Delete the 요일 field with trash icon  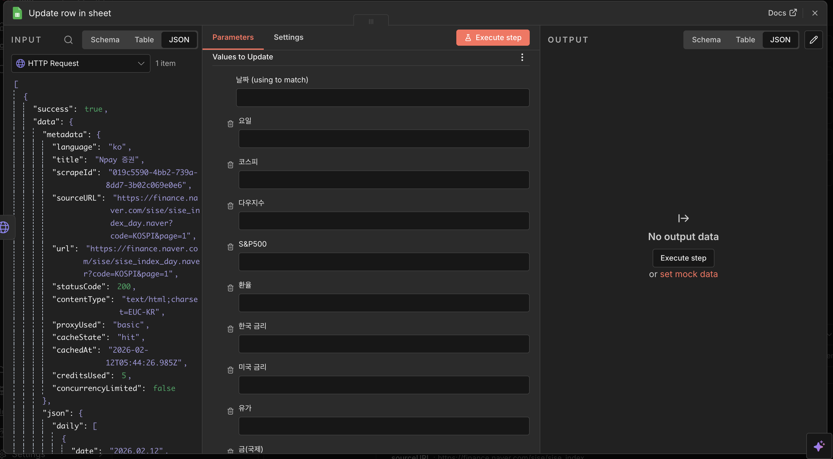coord(230,124)
